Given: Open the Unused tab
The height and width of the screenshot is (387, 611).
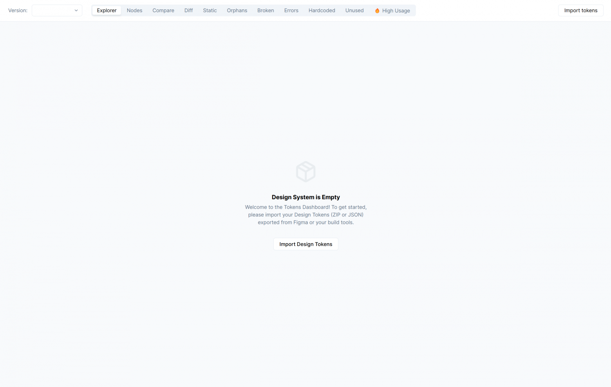Looking at the screenshot, I should 354,11.
